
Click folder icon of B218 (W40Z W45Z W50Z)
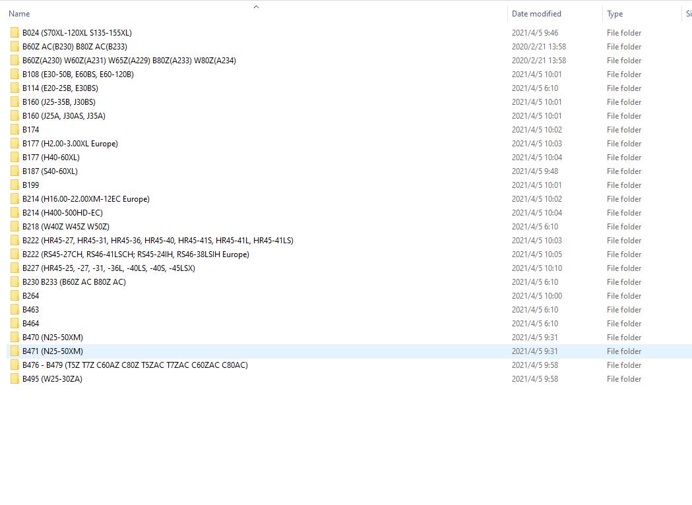[x=15, y=227]
